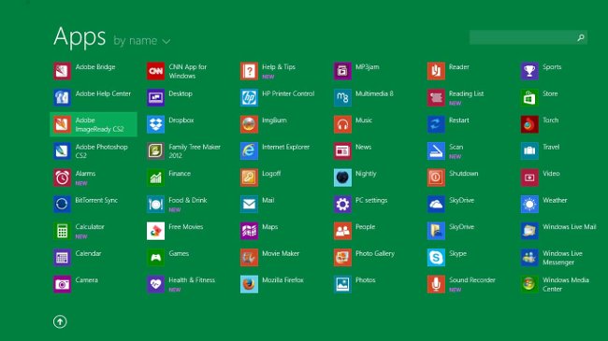Click the up arrow to return to Start
This screenshot has height=341, width=608.
coord(60,321)
